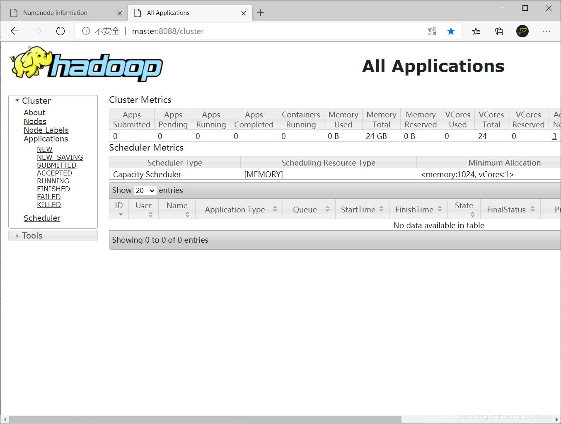
Task: Click the horizontal scrollbar thumb
Action: coord(205,419)
